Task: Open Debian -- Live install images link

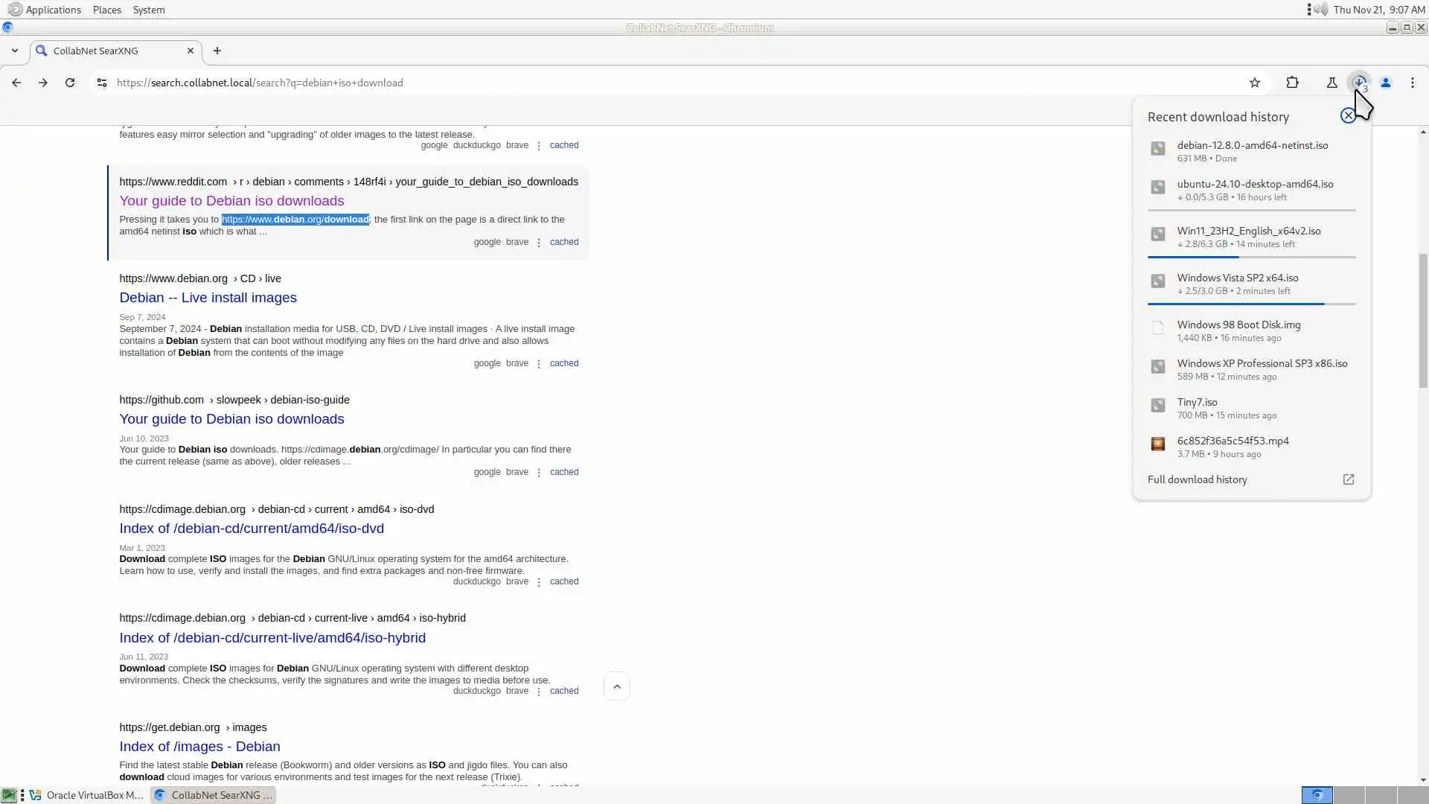Action: [208, 298]
